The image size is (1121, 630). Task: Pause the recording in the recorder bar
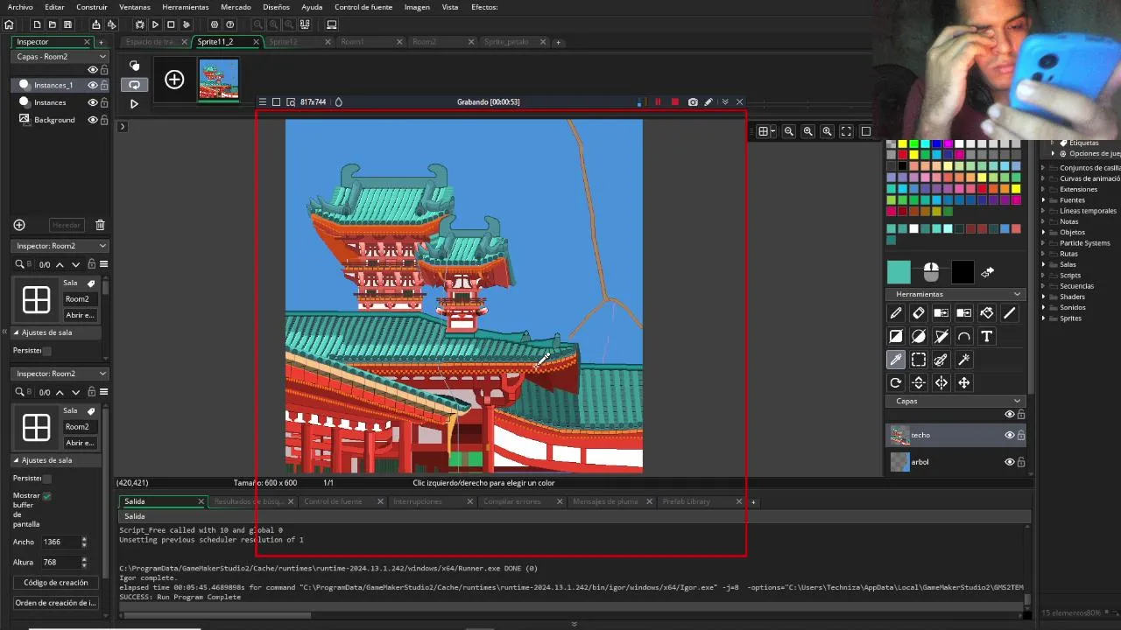coord(658,102)
